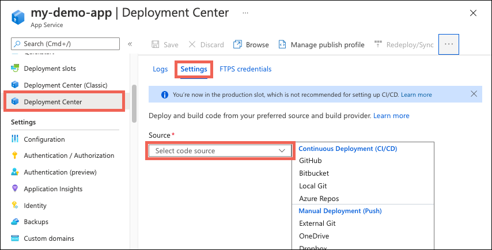This screenshot has height=250, width=492.
Task: Dismiss the production slot info banner
Action: pyautogui.click(x=474, y=94)
